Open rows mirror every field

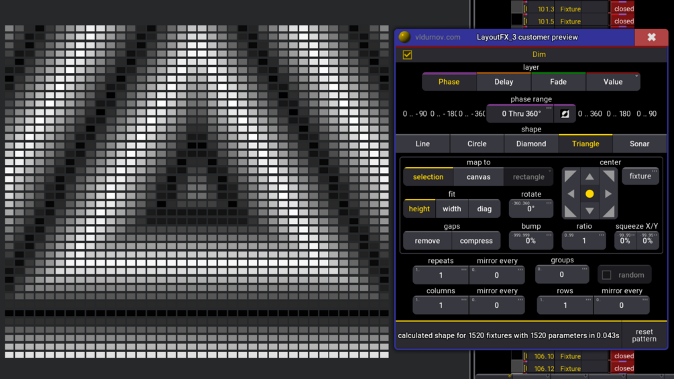[x=622, y=305]
